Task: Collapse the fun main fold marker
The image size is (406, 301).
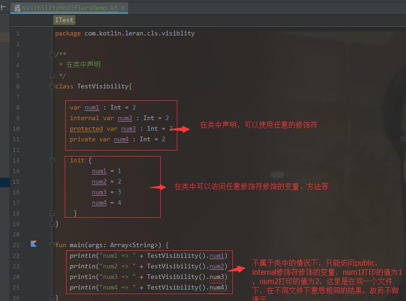Action: coord(52,245)
